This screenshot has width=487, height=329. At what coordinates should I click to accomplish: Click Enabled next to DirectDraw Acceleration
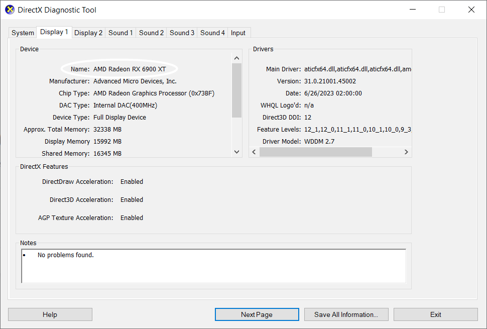click(x=132, y=181)
